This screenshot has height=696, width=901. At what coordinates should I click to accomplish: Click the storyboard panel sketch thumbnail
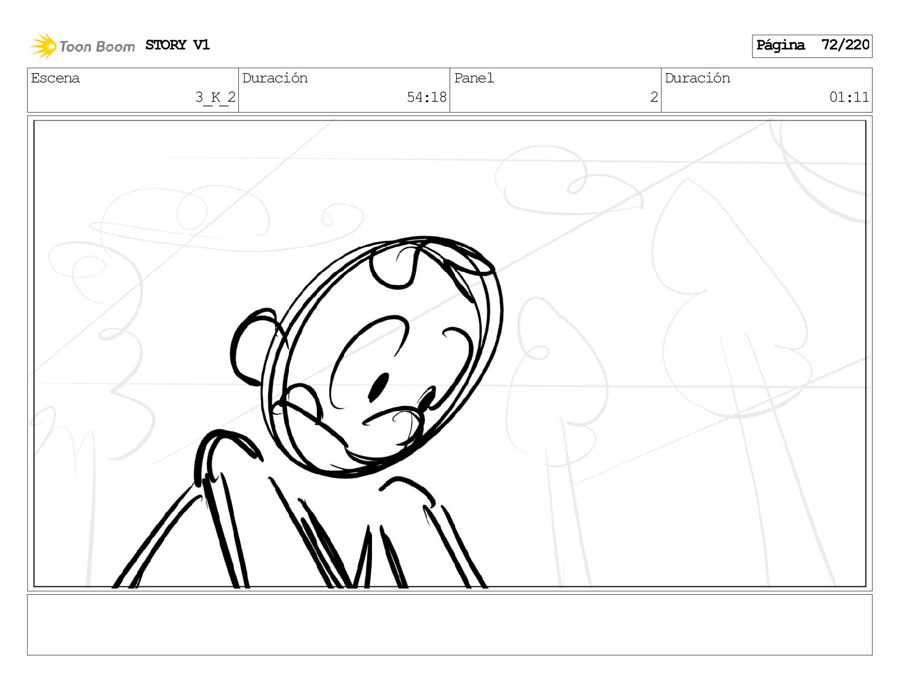point(450,353)
